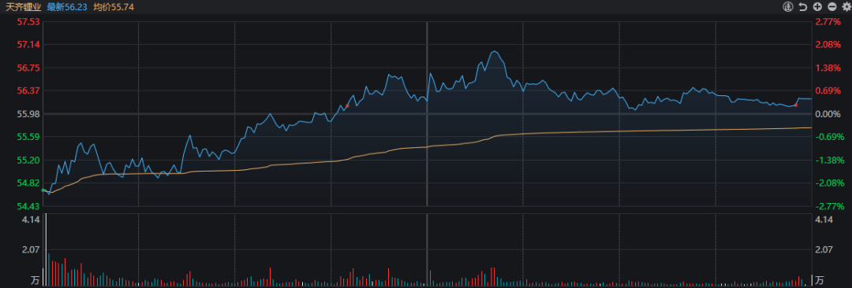Click the green opening dot on price line
This screenshot has height=288, width=852.
click(43, 190)
